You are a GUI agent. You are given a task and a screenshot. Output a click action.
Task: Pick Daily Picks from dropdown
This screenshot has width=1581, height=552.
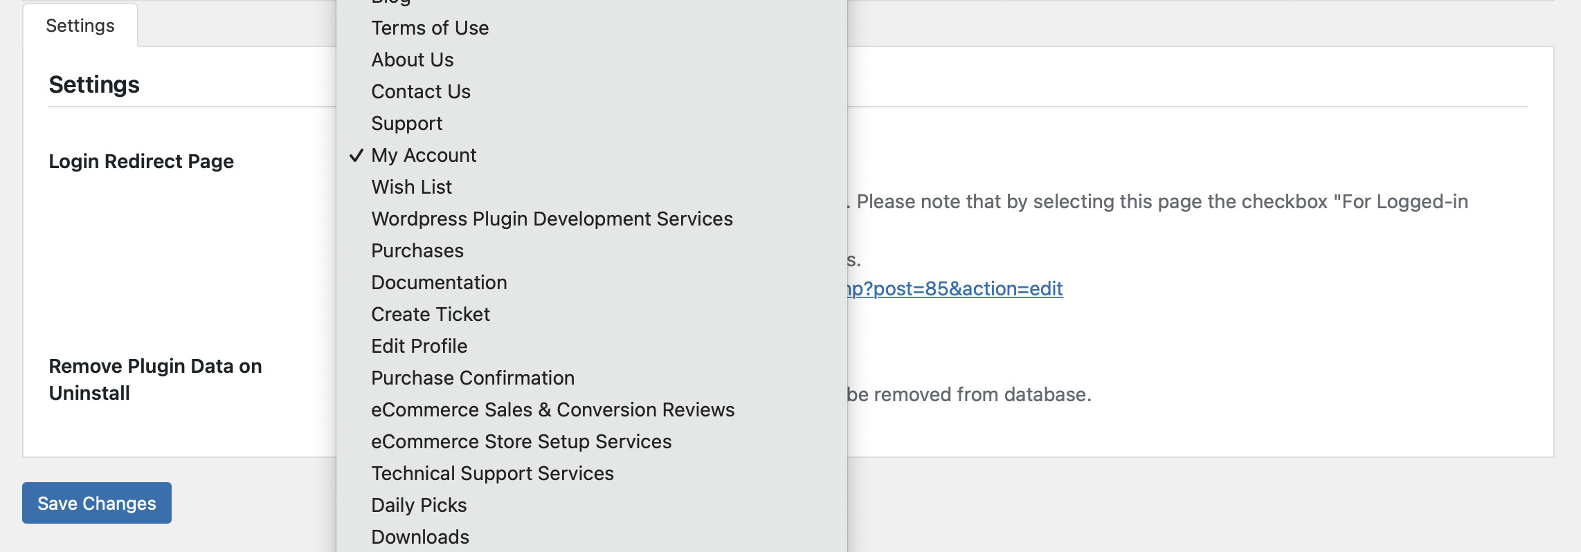(x=592, y=505)
